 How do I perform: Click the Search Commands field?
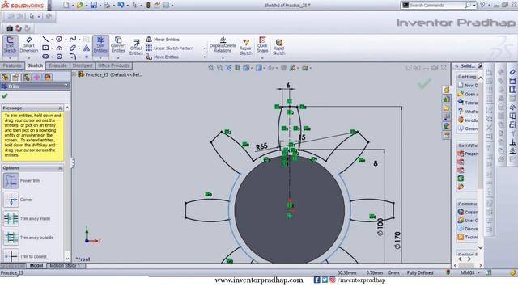[x=435, y=6]
